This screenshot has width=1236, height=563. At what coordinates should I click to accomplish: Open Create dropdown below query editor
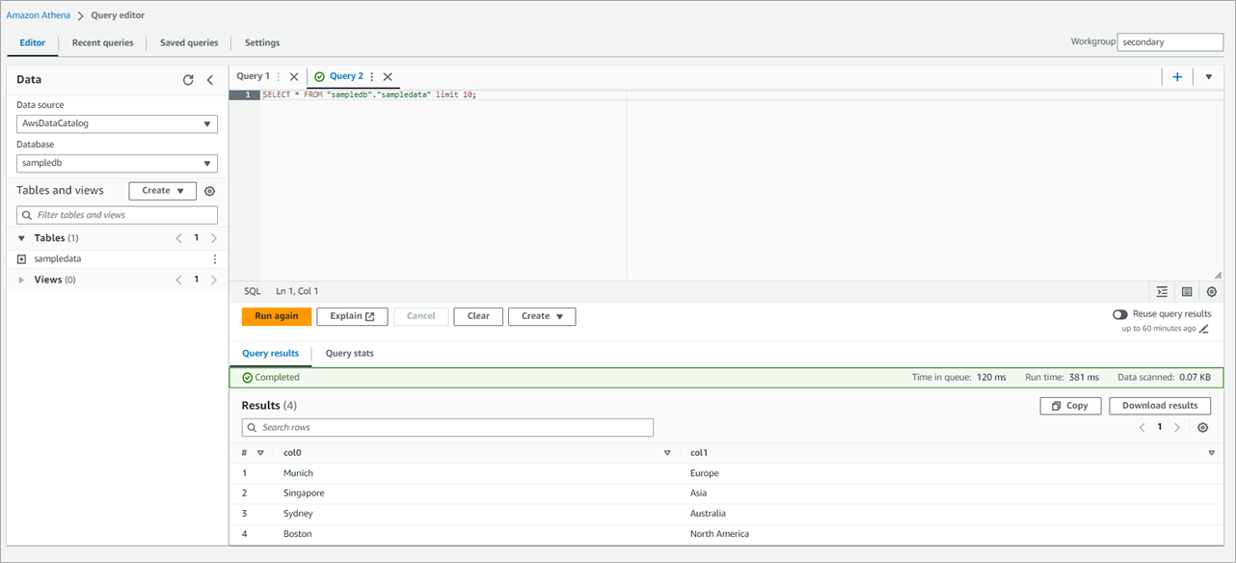pyautogui.click(x=542, y=316)
